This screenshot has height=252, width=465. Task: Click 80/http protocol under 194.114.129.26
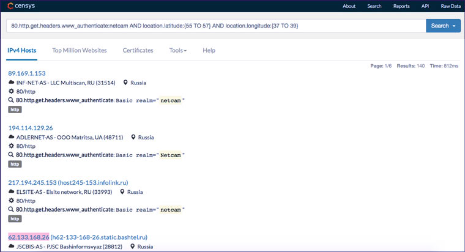pos(26,146)
